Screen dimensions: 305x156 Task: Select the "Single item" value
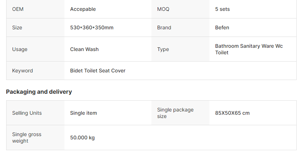tap(84, 113)
